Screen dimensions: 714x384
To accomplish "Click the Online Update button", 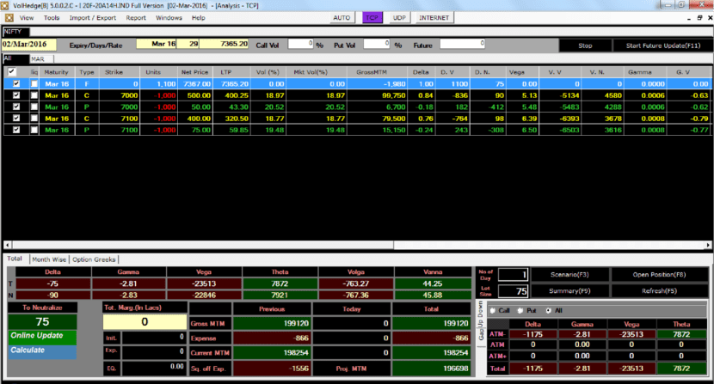I will [42, 336].
